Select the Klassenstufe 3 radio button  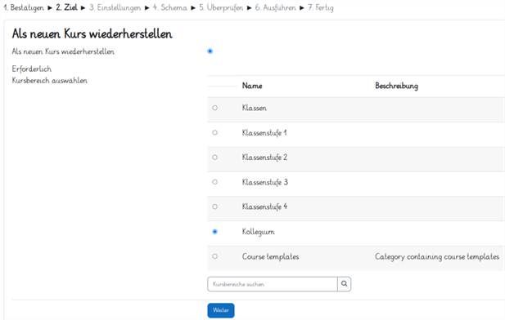click(x=214, y=182)
